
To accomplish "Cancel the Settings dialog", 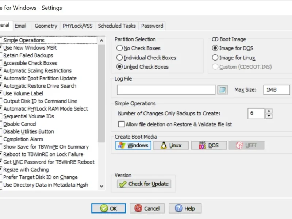I will 147,208.
